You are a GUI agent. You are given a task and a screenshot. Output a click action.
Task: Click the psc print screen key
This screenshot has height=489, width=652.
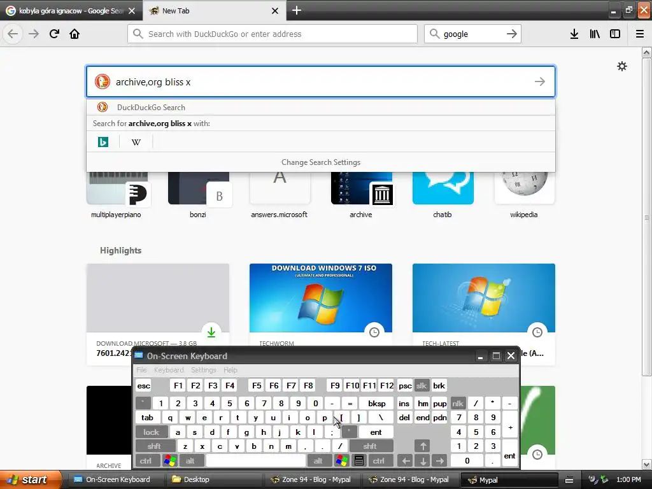tap(405, 385)
